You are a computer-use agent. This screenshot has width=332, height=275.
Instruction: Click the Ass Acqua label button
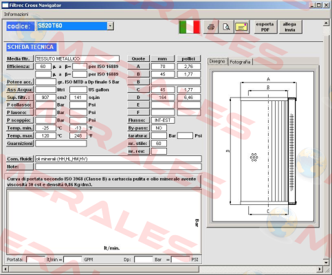[20, 89]
